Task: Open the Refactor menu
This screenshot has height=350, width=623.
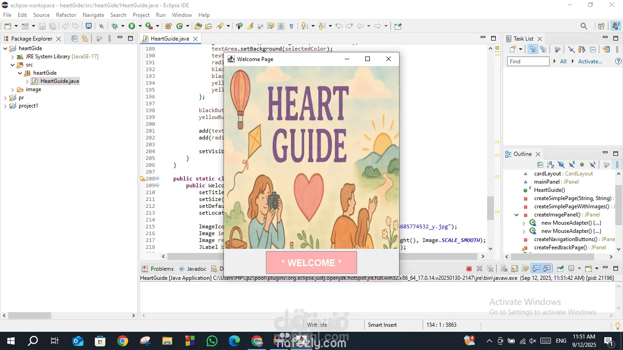Action: click(66, 15)
